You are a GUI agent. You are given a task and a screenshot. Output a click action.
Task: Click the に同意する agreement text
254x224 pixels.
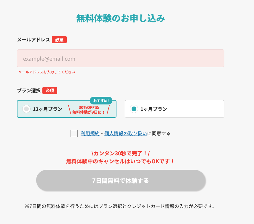tap(159, 133)
